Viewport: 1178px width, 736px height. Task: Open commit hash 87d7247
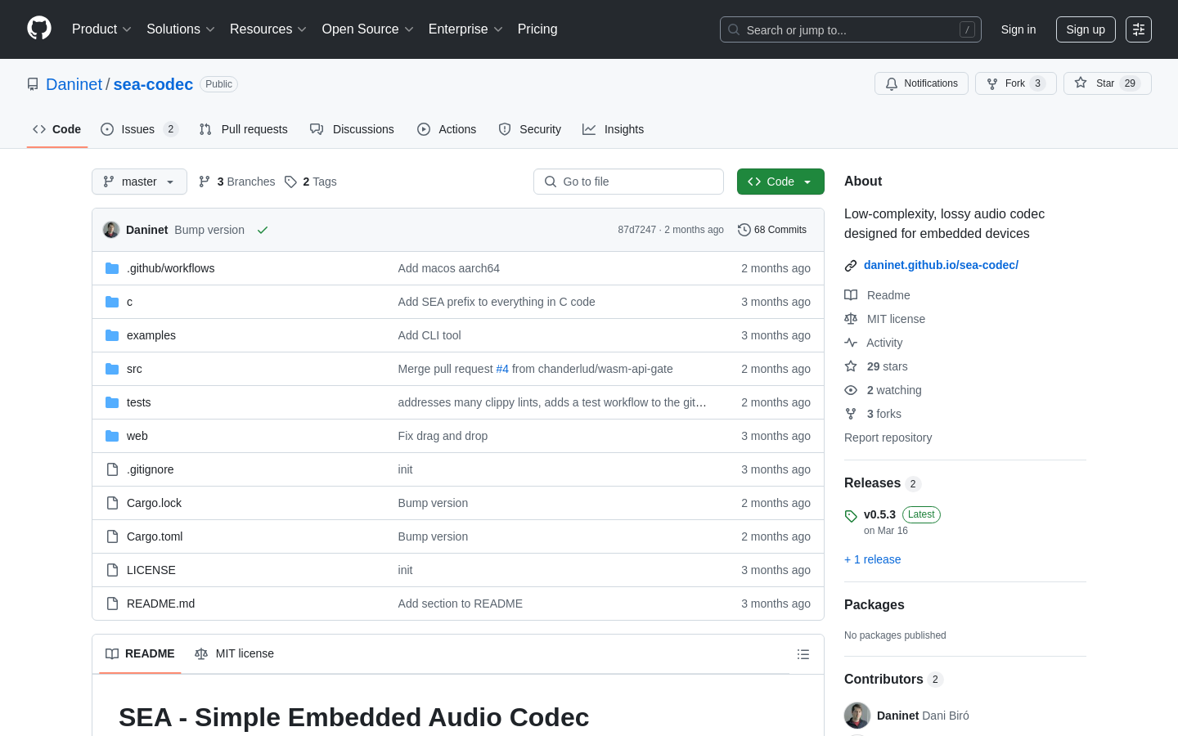[x=636, y=230]
